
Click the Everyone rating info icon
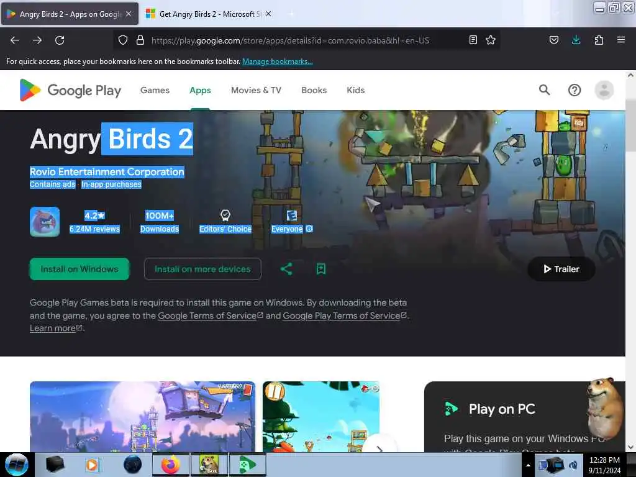[309, 229]
